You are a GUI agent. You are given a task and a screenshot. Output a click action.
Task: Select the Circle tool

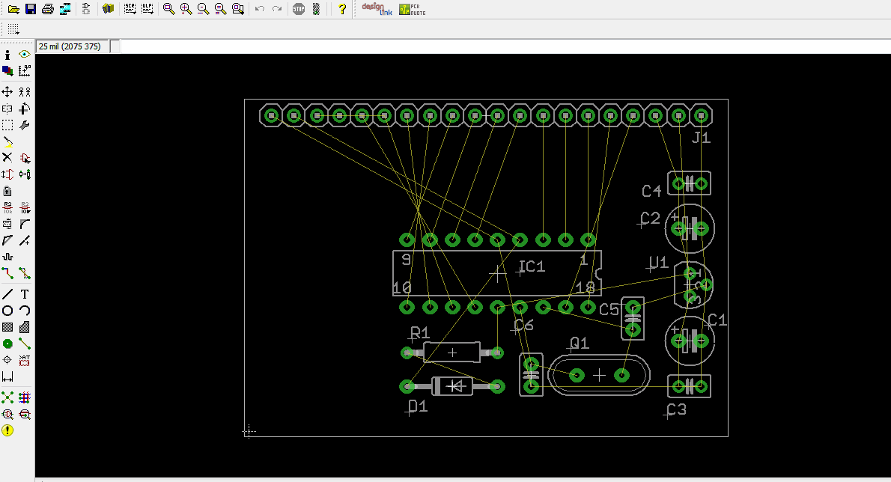[7, 311]
